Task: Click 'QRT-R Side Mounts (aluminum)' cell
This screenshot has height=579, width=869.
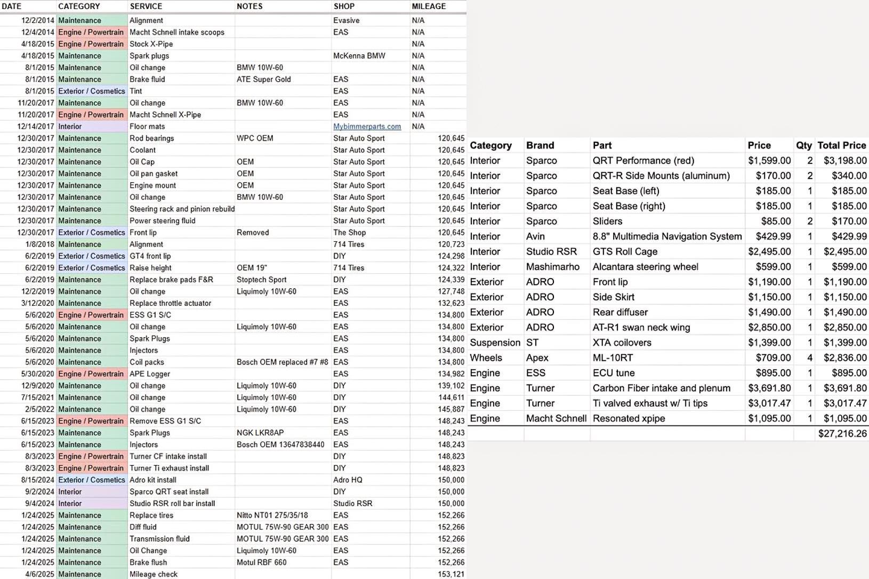Action: coord(667,176)
